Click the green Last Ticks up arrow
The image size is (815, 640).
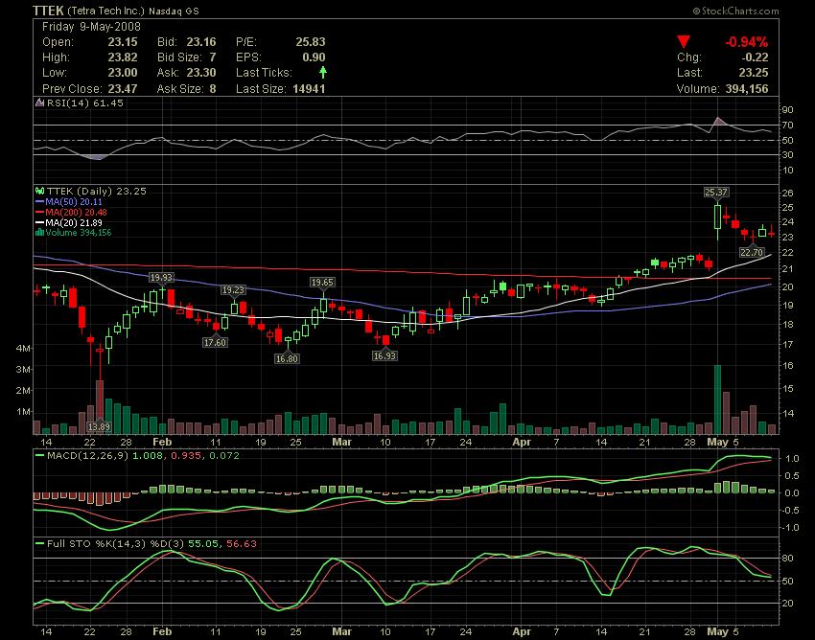pos(323,72)
